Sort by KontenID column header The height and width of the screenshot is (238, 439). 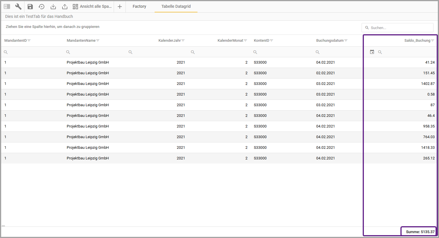(x=261, y=41)
